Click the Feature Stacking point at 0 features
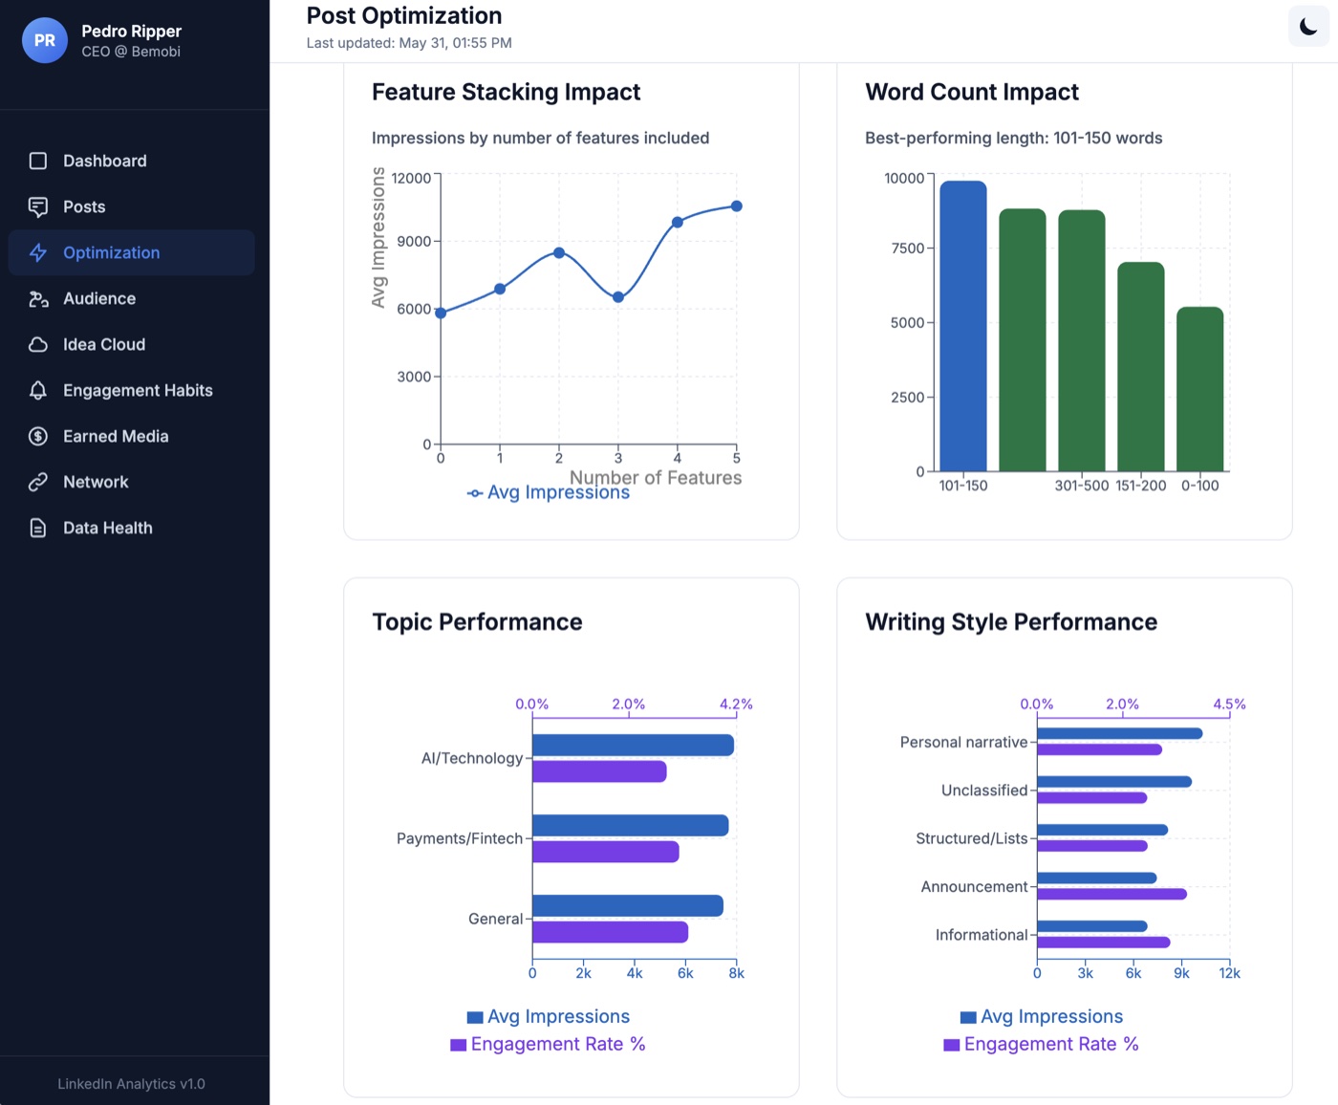1338x1105 pixels. pyautogui.click(x=441, y=313)
